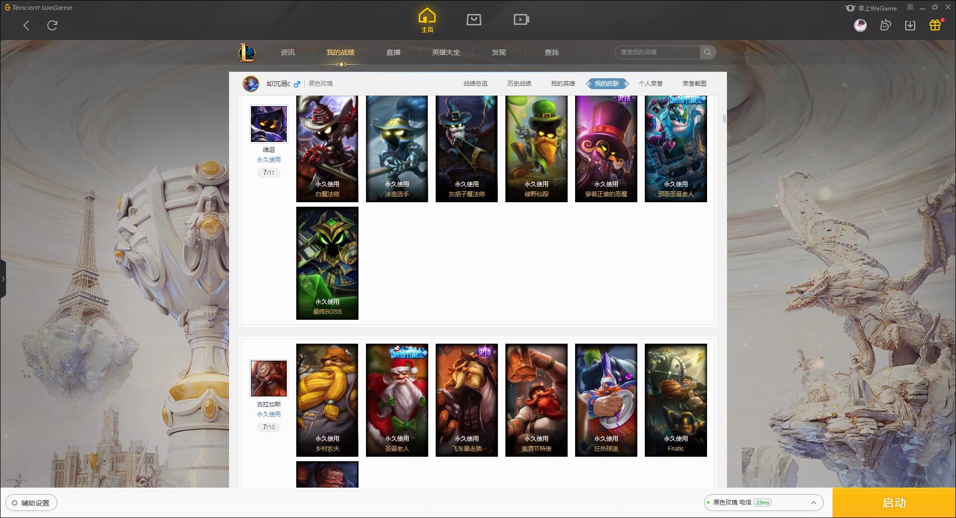Open the 圣诞老人 skin card
The width and height of the screenshot is (956, 518).
(397, 400)
